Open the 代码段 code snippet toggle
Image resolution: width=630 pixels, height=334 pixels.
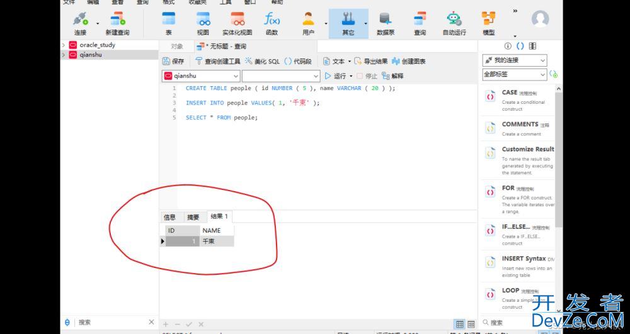[x=298, y=62]
